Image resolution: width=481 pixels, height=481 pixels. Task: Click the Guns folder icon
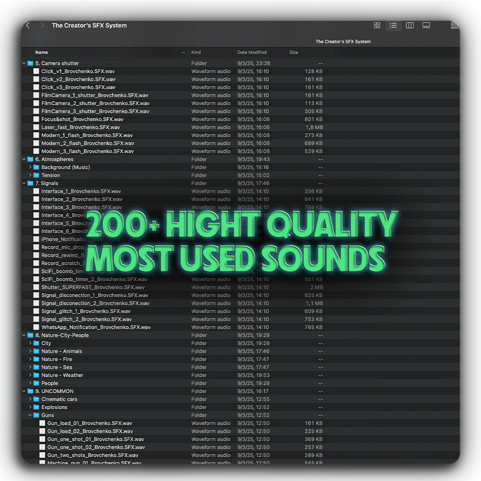click(37, 415)
